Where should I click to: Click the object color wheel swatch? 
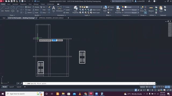pos(123,7)
